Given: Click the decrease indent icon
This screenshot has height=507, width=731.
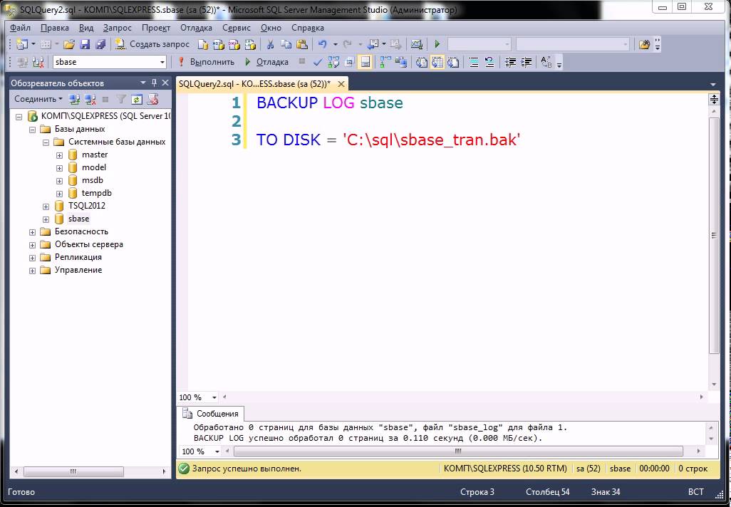Looking at the screenshot, I should point(510,62).
